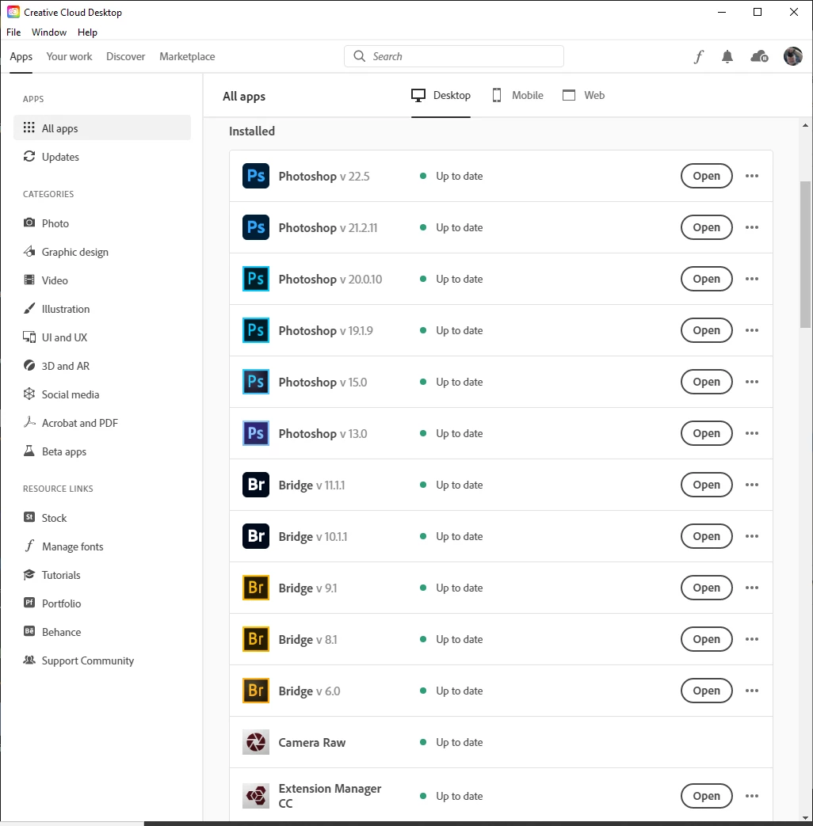The height and width of the screenshot is (826, 813).
Task: Click the Photoshop v 22.5 app icon
Action: 256,176
